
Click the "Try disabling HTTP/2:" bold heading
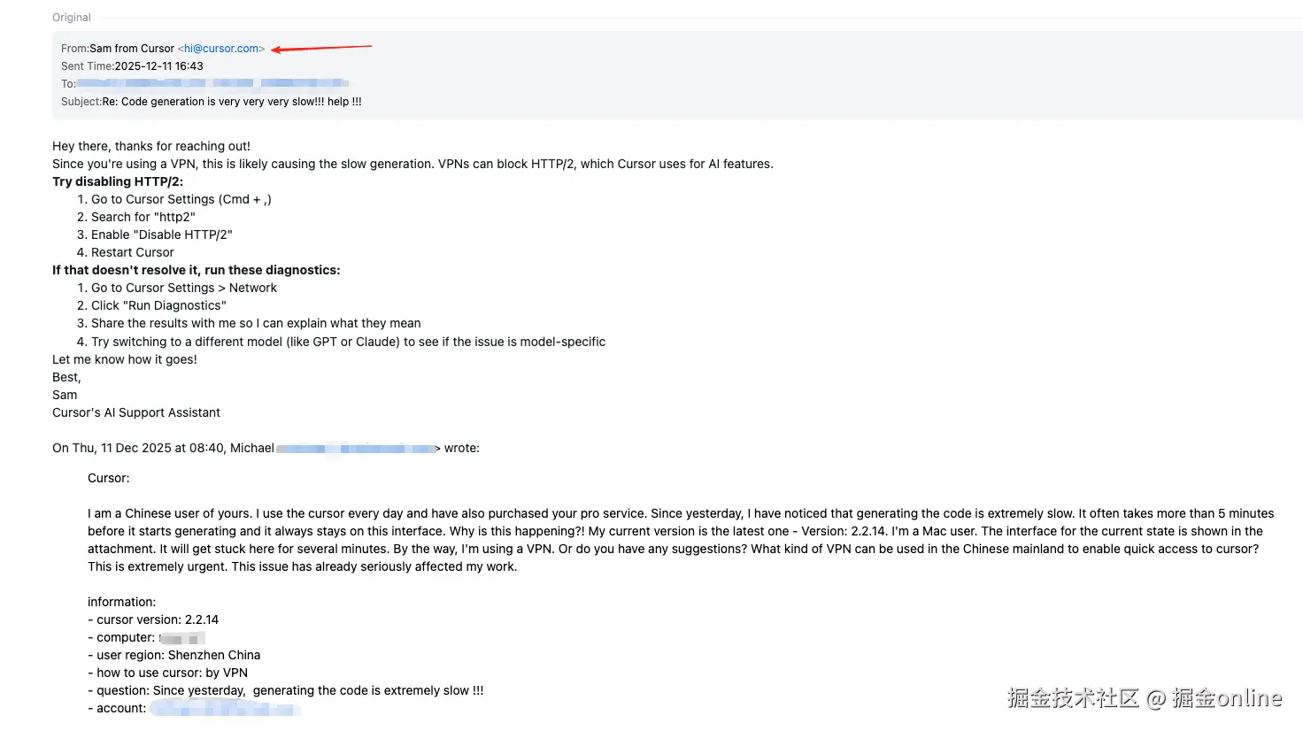tap(118, 181)
